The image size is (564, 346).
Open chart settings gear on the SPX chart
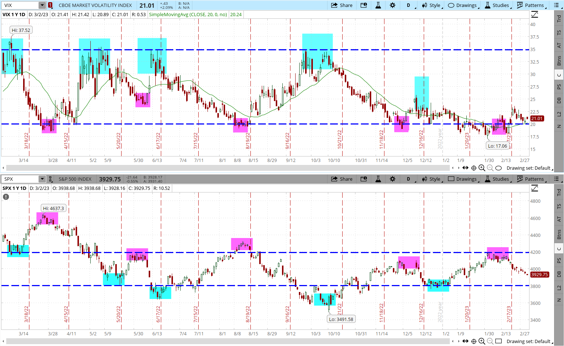(x=393, y=179)
